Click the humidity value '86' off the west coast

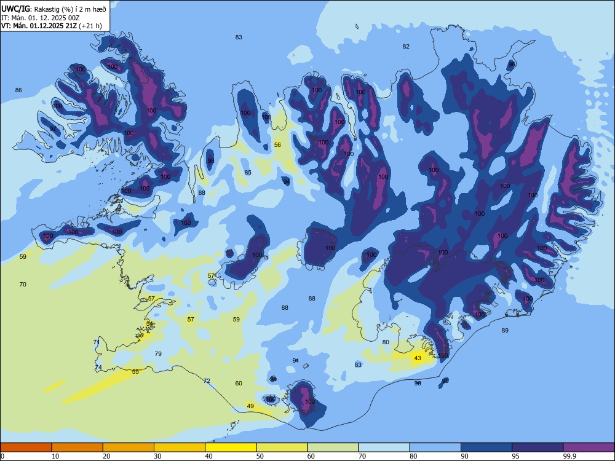click(18, 90)
